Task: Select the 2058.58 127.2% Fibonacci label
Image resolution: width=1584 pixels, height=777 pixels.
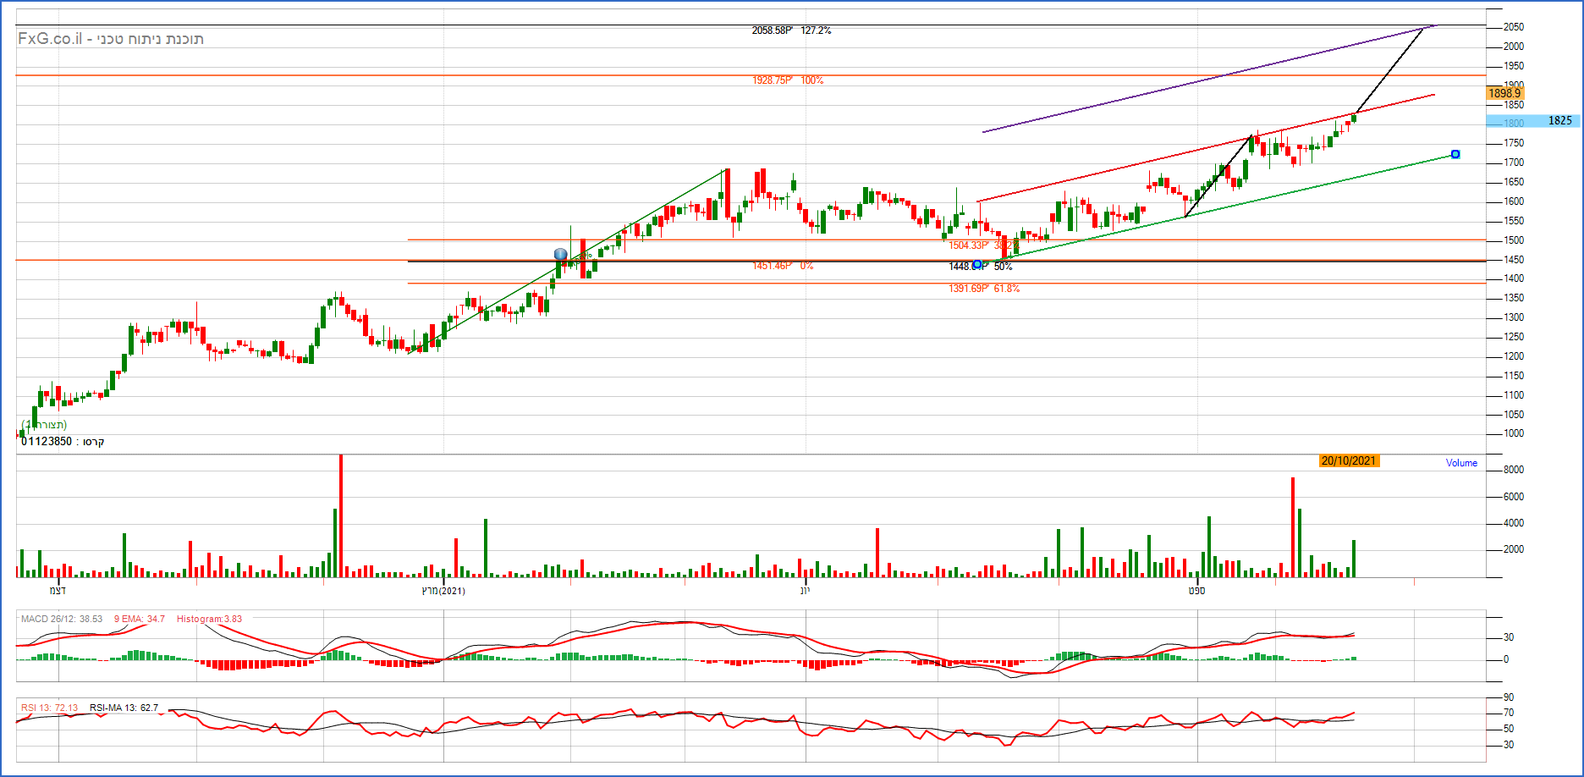Action: click(791, 30)
